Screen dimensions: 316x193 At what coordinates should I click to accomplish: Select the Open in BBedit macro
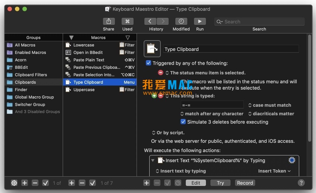(x=100, y=52)
